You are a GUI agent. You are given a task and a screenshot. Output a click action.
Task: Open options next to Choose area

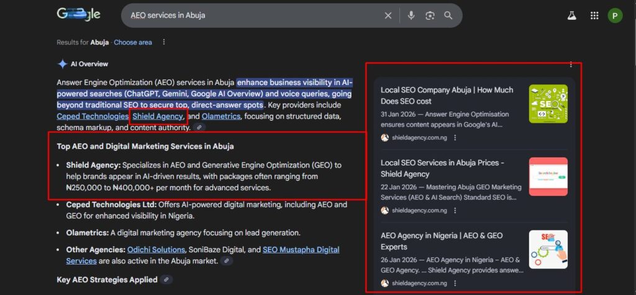tap(164, 42)
